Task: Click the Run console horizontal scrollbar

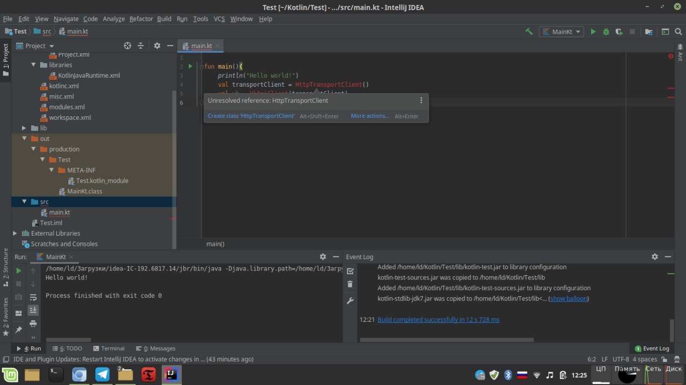Action: pos(68,340)
